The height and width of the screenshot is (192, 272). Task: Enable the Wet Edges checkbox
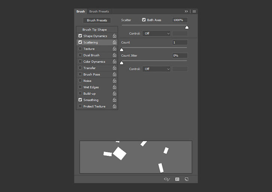pos(80,87)
